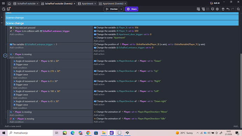
Task: Click Trigger once under the 90° angle condition
Action: pyautogui.click(x=21, y=64)
